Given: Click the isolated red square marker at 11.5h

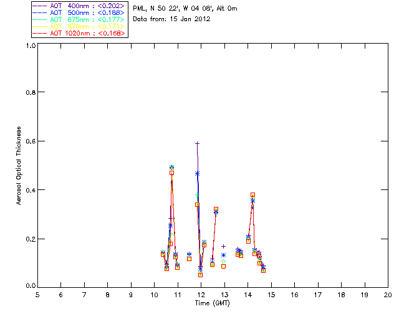Looking at the screenshot, I should coord(189,259).
